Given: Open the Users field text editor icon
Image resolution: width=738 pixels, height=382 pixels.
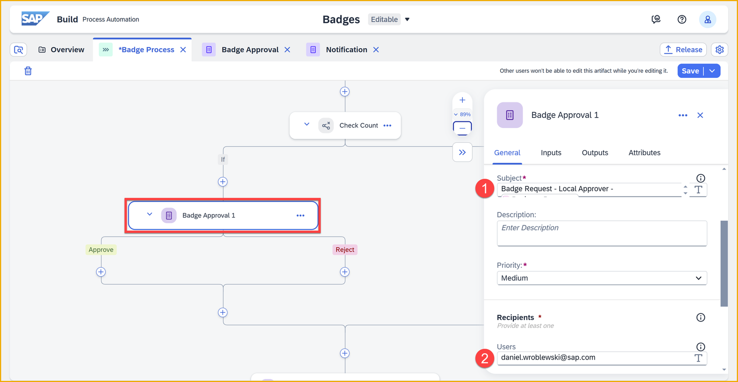Looking at the screenshot, I should pos(698,358).
